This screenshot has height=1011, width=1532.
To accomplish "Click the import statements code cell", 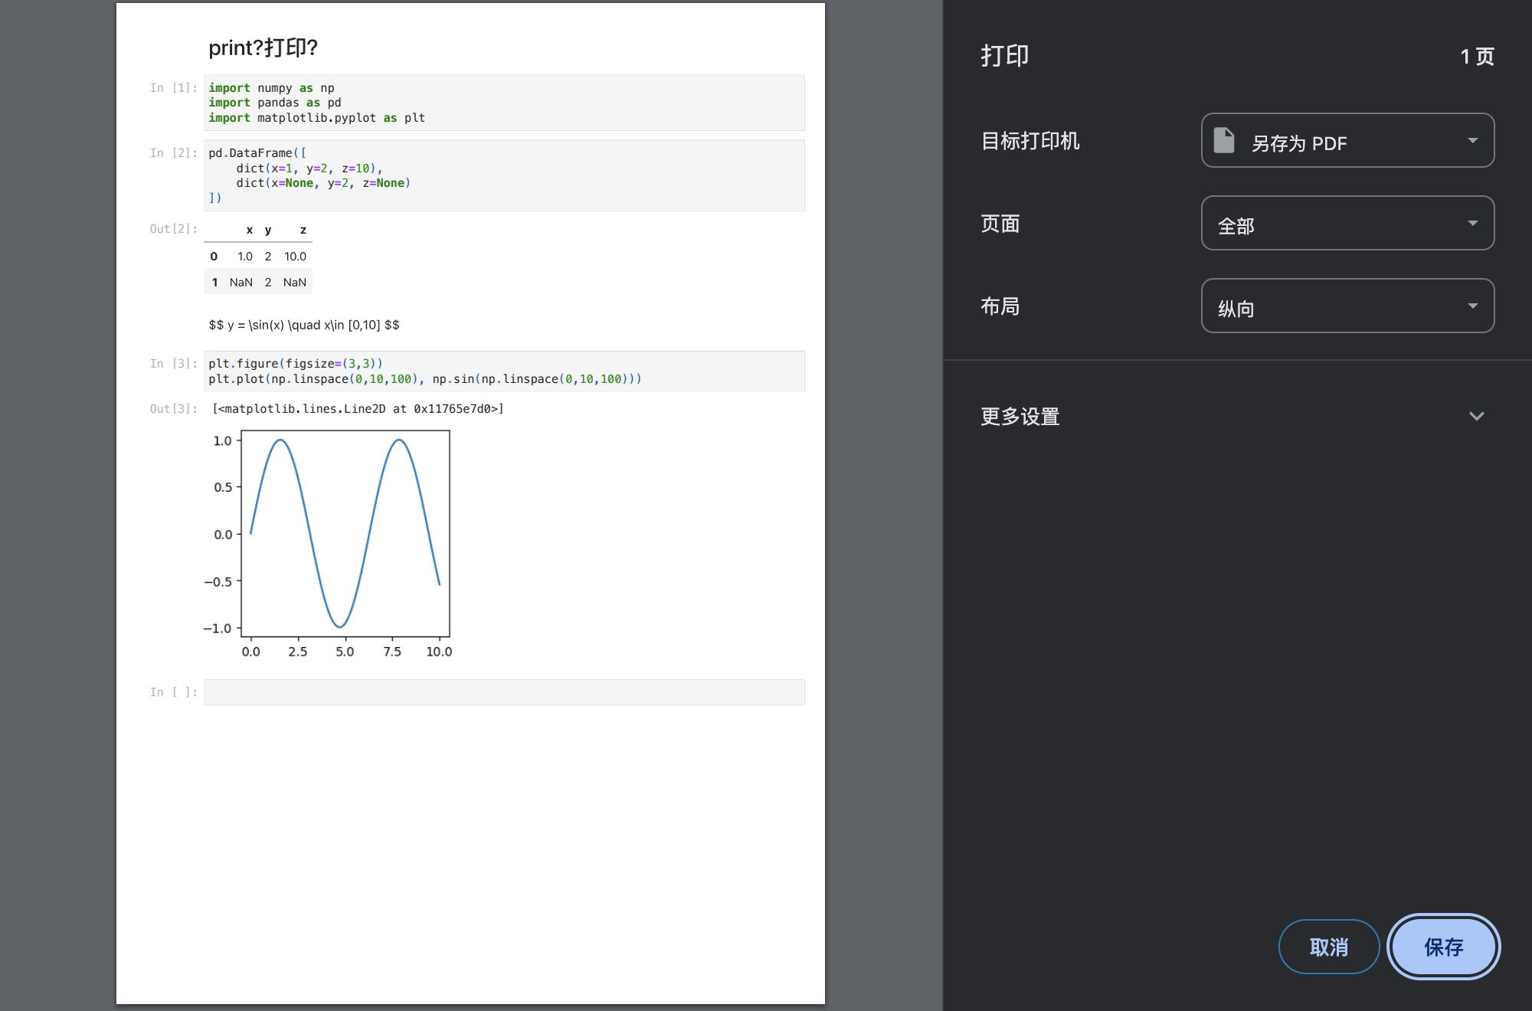I will [x=503, y=103].
